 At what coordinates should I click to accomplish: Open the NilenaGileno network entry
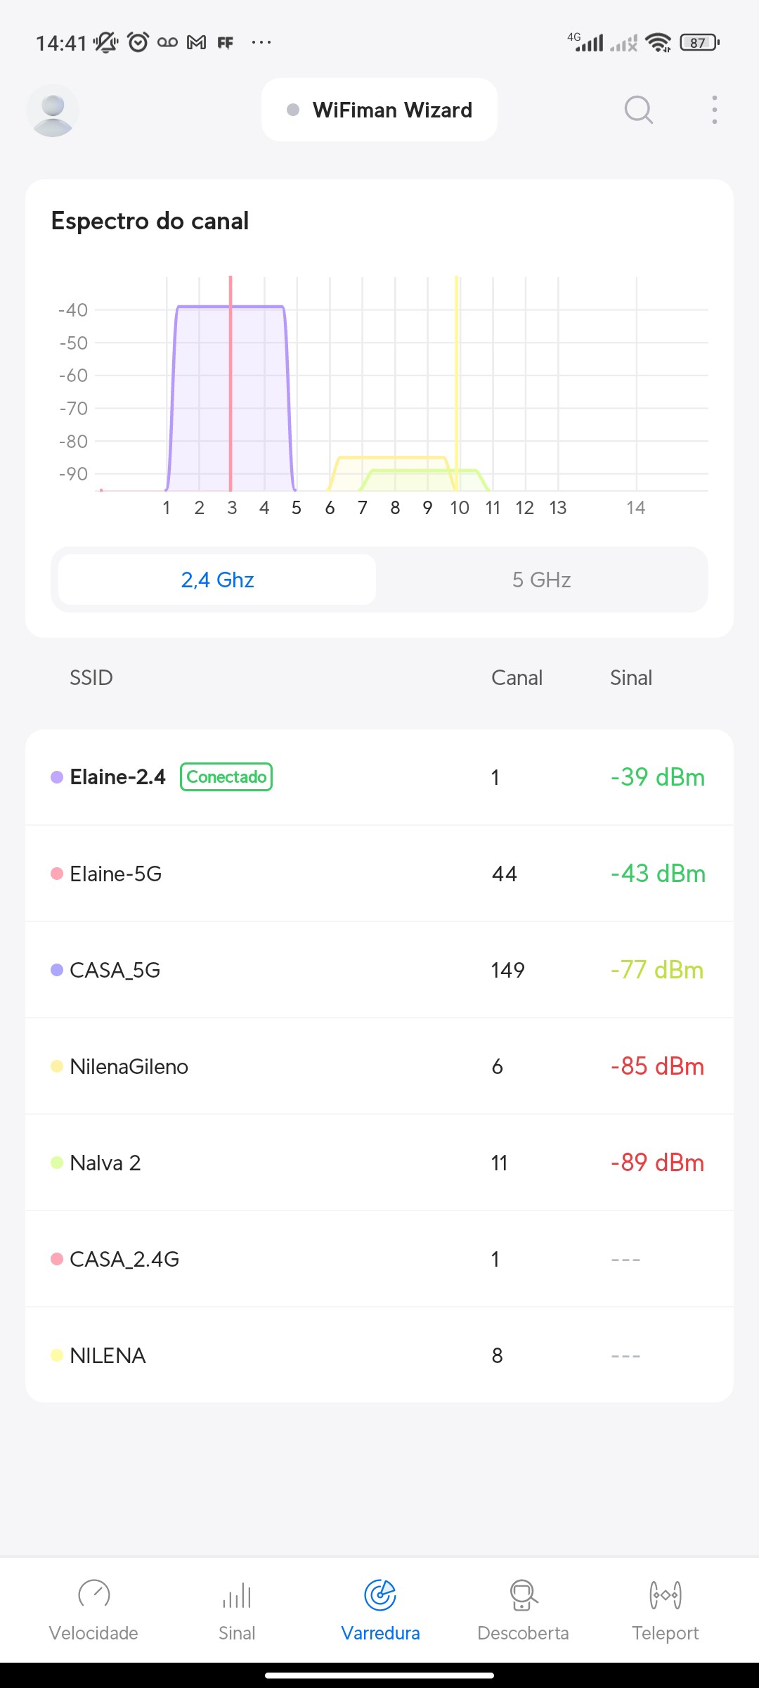(379, 1066)
